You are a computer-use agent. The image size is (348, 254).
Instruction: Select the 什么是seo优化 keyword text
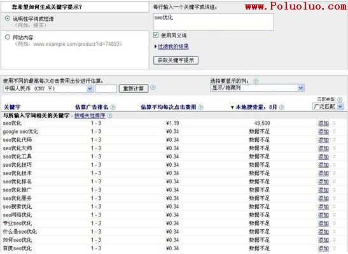pyautogui.click(x=20, y=232)
